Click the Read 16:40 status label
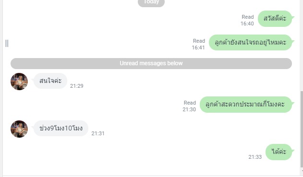The height and width of the screenshot is (177, 303). tap(247, 20)
